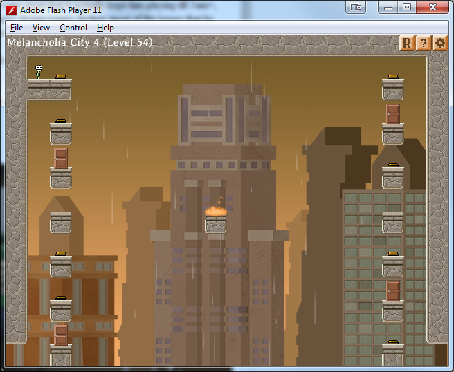Image resolution: width=454 pixels, height=372 pixels.
Task: Open the question mark help icon
Action: coord(424,43)
